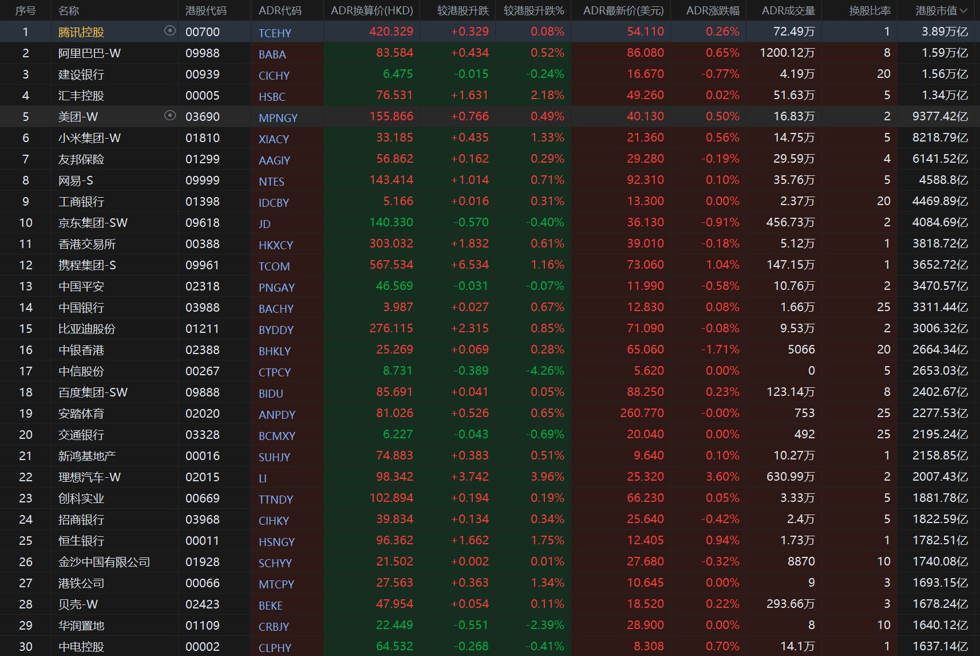Sort by ADR最新价(美元) header
The width and height of the screenshot is (980, 656).
[623, 11]
